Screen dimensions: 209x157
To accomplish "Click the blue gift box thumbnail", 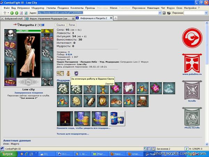I will 117,119.
